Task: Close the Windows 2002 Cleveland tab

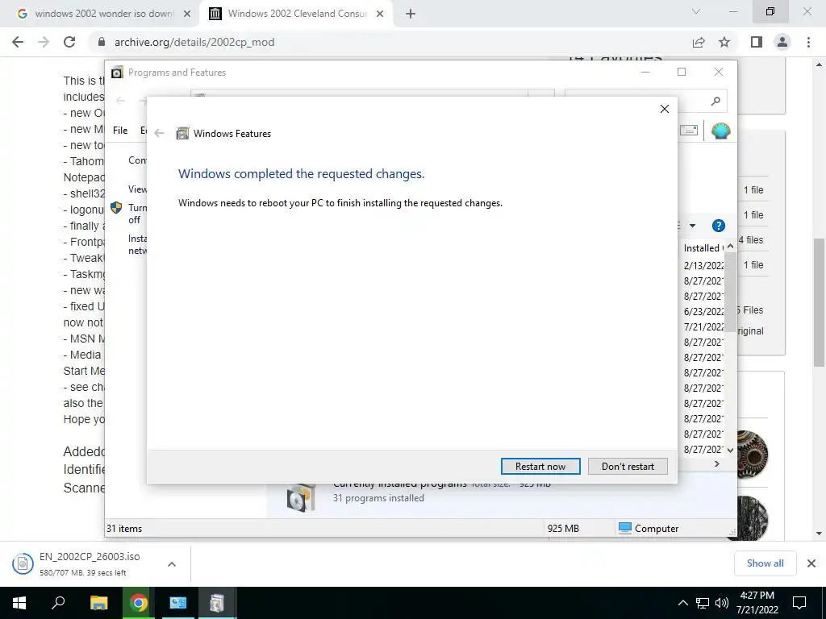Action: click(x=380, y=15)
